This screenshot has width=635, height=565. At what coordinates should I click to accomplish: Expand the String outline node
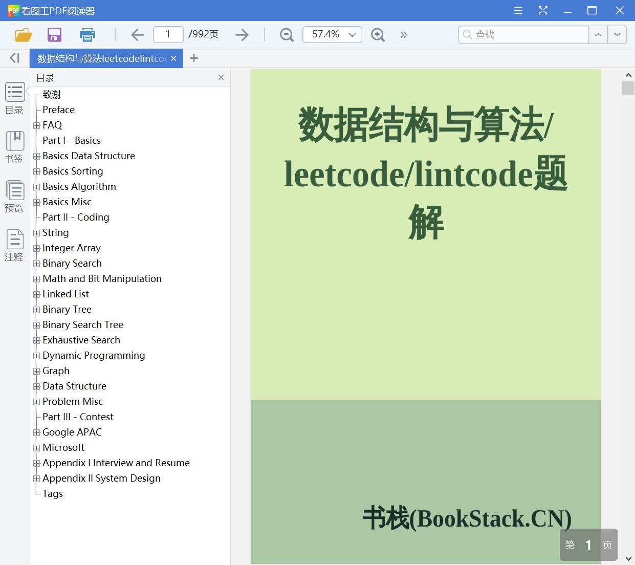[36, 233]
